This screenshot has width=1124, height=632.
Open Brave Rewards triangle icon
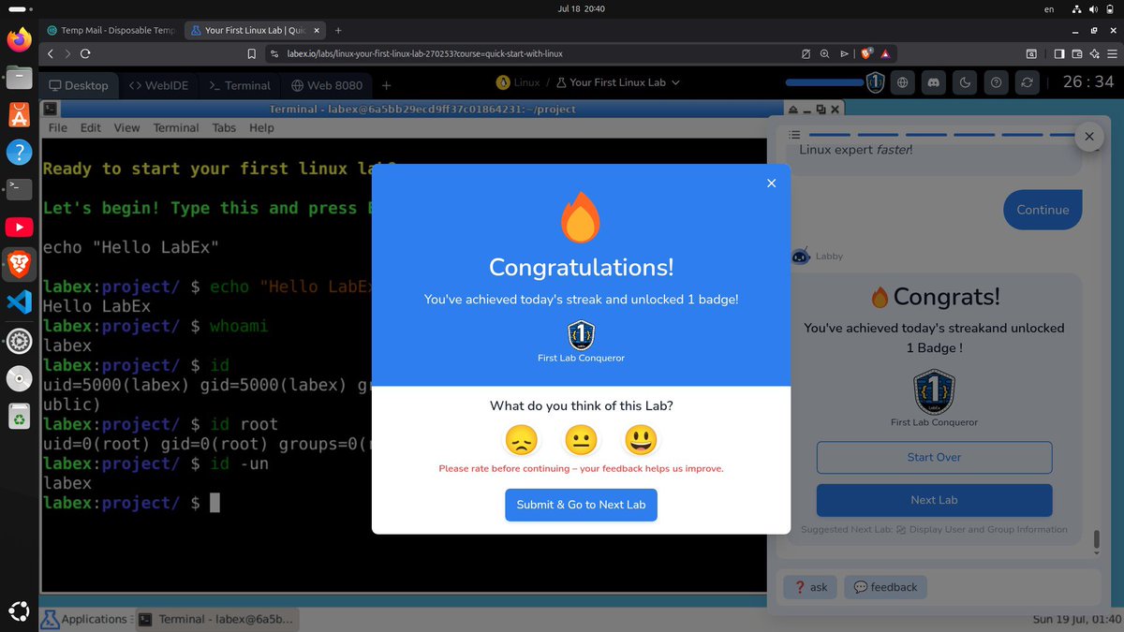885,53
